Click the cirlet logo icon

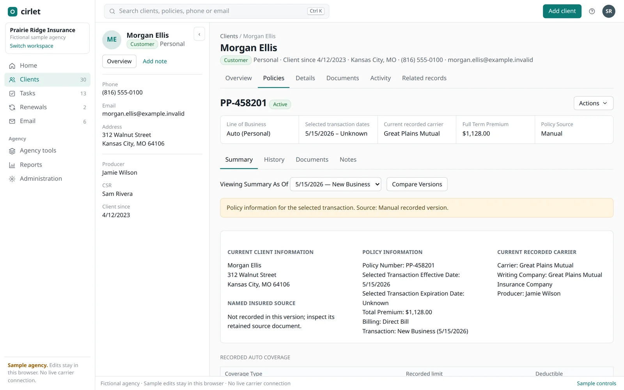coord(12,12)
